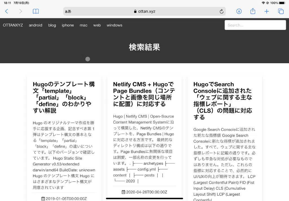This screenshot has width=289, height=201.
Task: Go to the iphone category
Action: (68, 25)
